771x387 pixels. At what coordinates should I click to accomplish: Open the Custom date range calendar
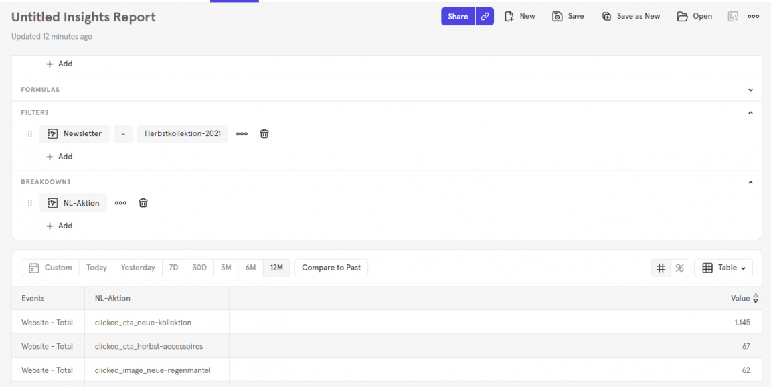point(50,268)
